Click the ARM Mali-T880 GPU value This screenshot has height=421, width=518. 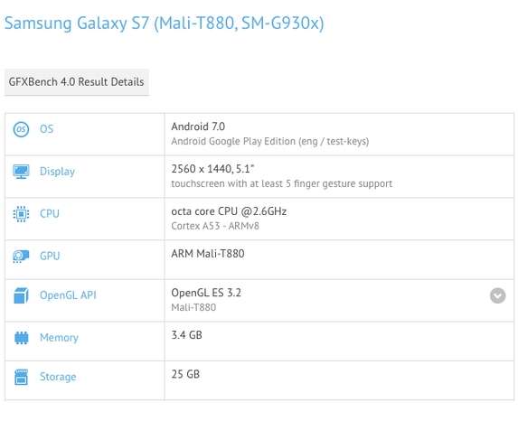(x=208, y=254)
